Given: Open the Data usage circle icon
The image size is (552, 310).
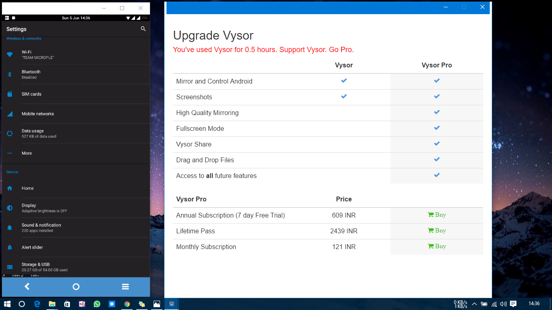Looking at the screenshot, I should click(x=9, y=133).
